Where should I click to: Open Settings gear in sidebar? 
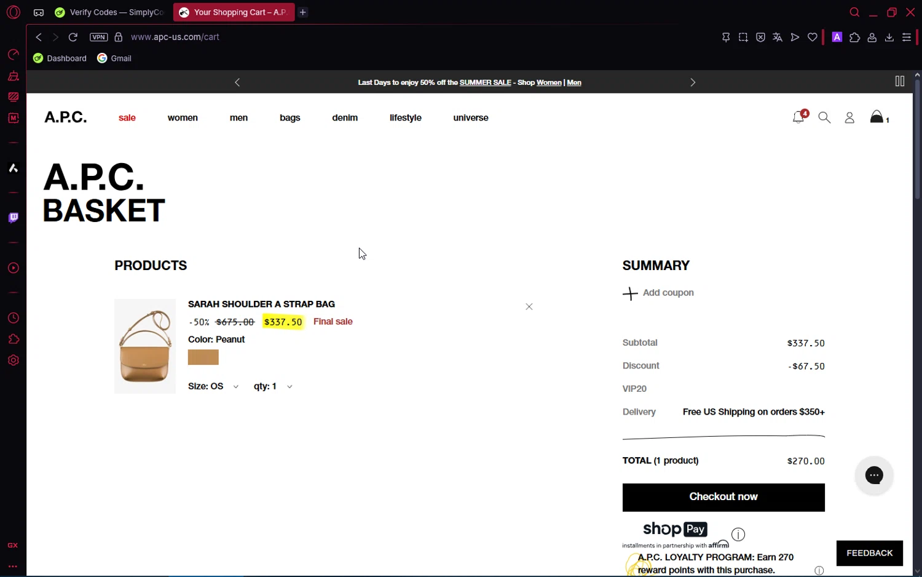[x=13, y=360]
